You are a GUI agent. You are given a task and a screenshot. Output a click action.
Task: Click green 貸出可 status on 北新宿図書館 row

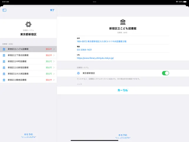49,67
